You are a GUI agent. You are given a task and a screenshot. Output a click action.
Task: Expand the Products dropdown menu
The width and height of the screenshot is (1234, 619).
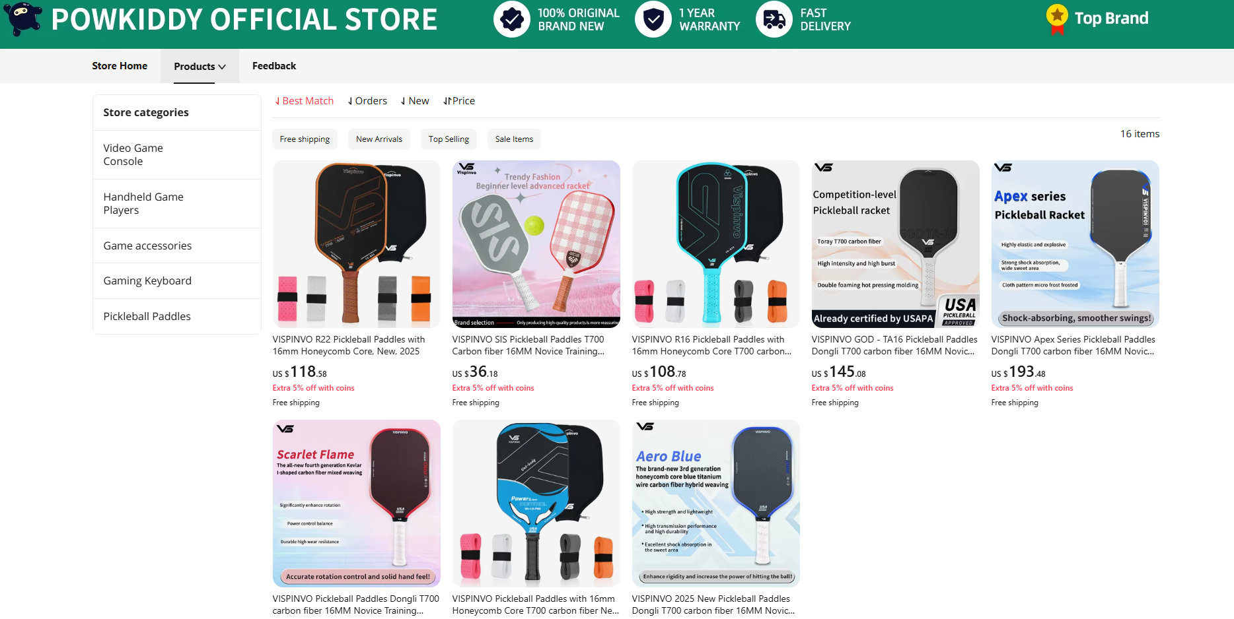point(200,66)
